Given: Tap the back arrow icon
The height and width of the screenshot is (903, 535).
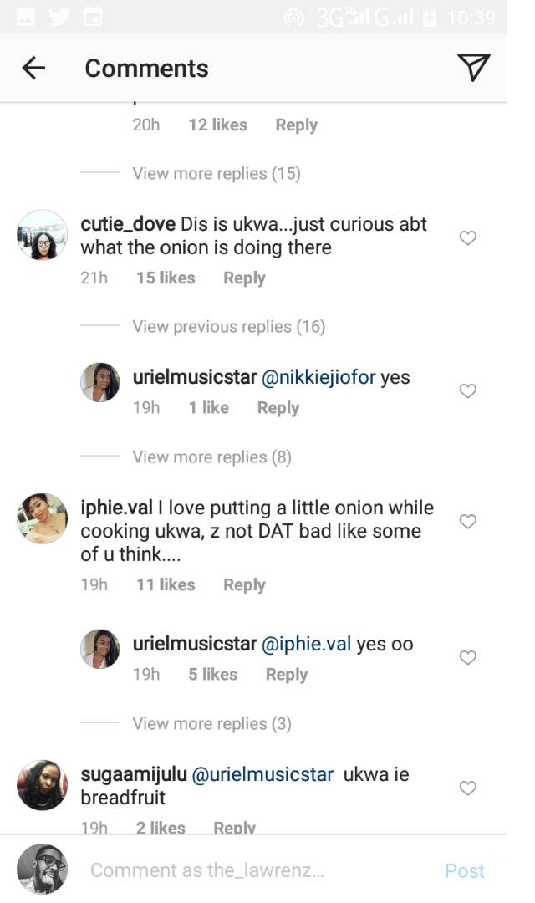Looking at the screenshot, I should (33, 69).
